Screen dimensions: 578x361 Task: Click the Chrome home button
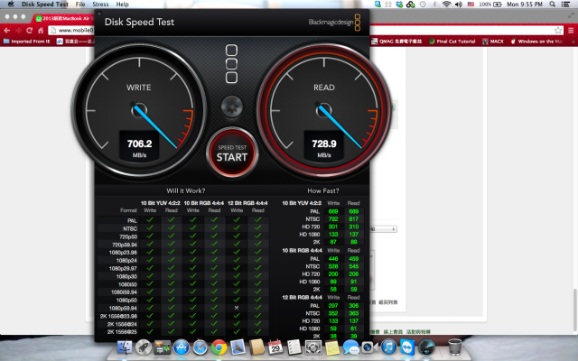coord(41,30)
